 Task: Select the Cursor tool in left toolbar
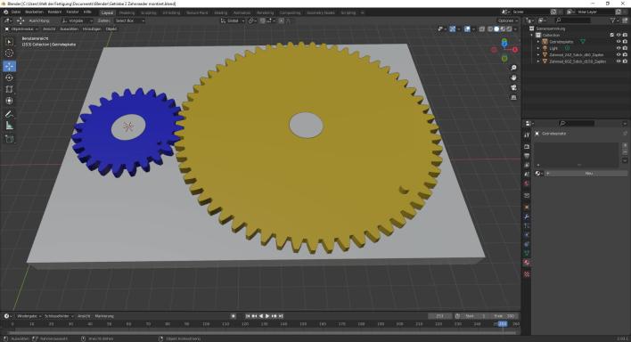pyautogui.click(x=9, y=53)
